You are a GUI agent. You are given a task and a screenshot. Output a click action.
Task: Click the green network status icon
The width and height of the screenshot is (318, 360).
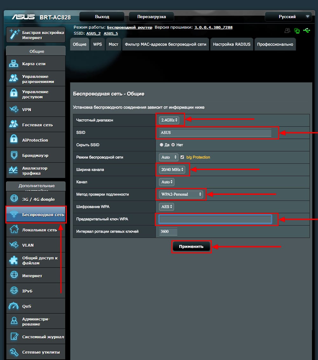(297, 31)
